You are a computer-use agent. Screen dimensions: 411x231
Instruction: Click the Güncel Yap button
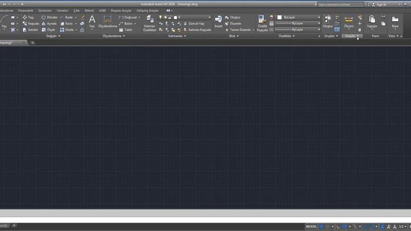click(x=194, y=24)
